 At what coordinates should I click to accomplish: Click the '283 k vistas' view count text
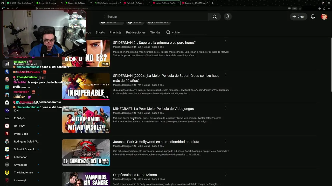pos(144,113)
